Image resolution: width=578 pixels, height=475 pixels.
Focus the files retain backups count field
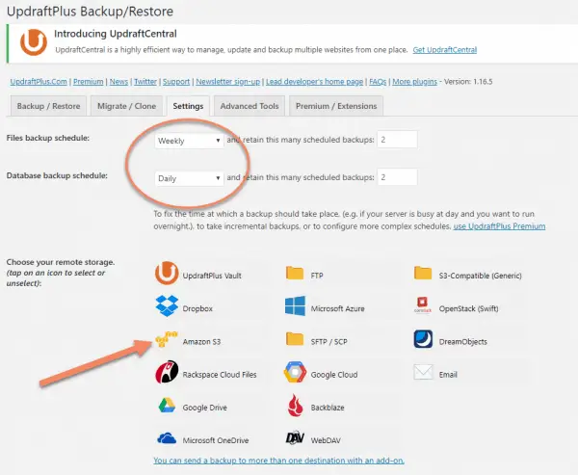397,140
